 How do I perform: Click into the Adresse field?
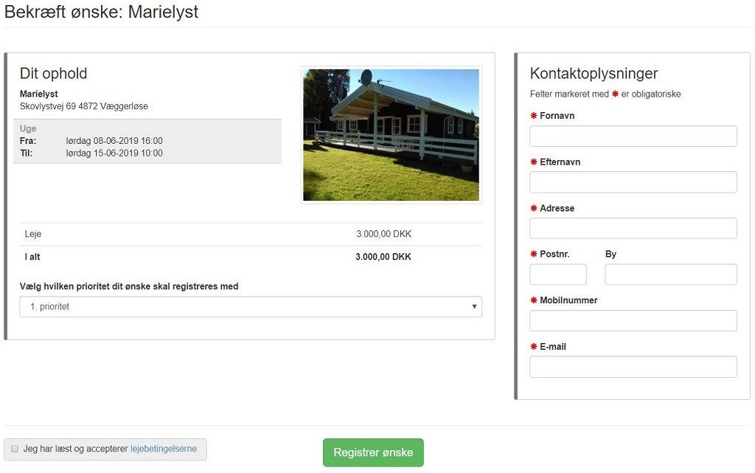click(633, 228)
